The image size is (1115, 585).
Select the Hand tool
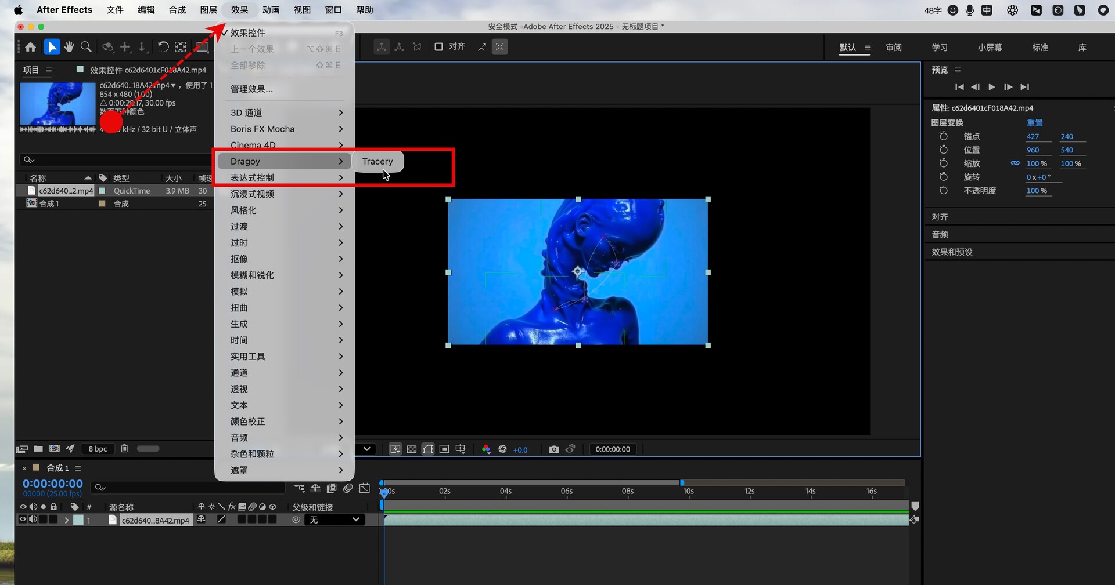(69, 47)
